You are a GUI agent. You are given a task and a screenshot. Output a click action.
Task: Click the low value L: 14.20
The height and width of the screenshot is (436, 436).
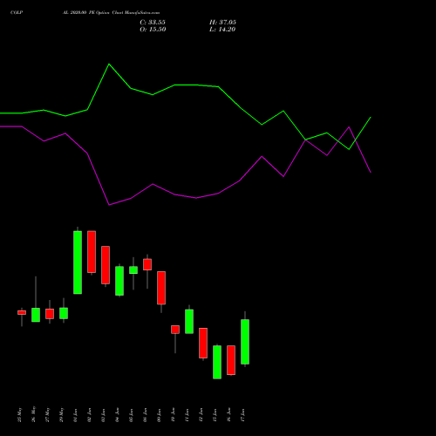point(222,30)
